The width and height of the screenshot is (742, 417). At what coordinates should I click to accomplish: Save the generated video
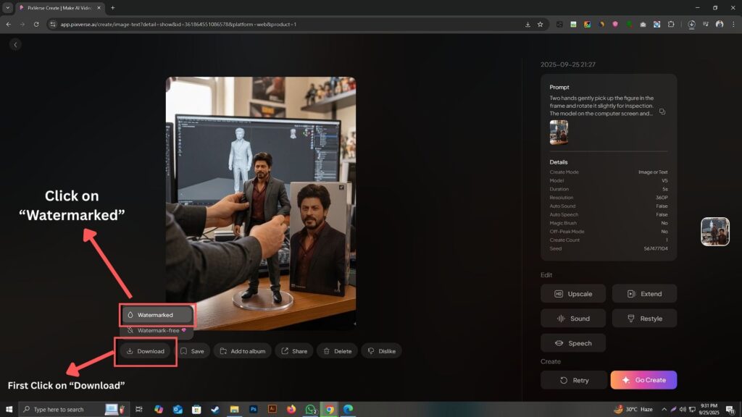coord(192,351)
